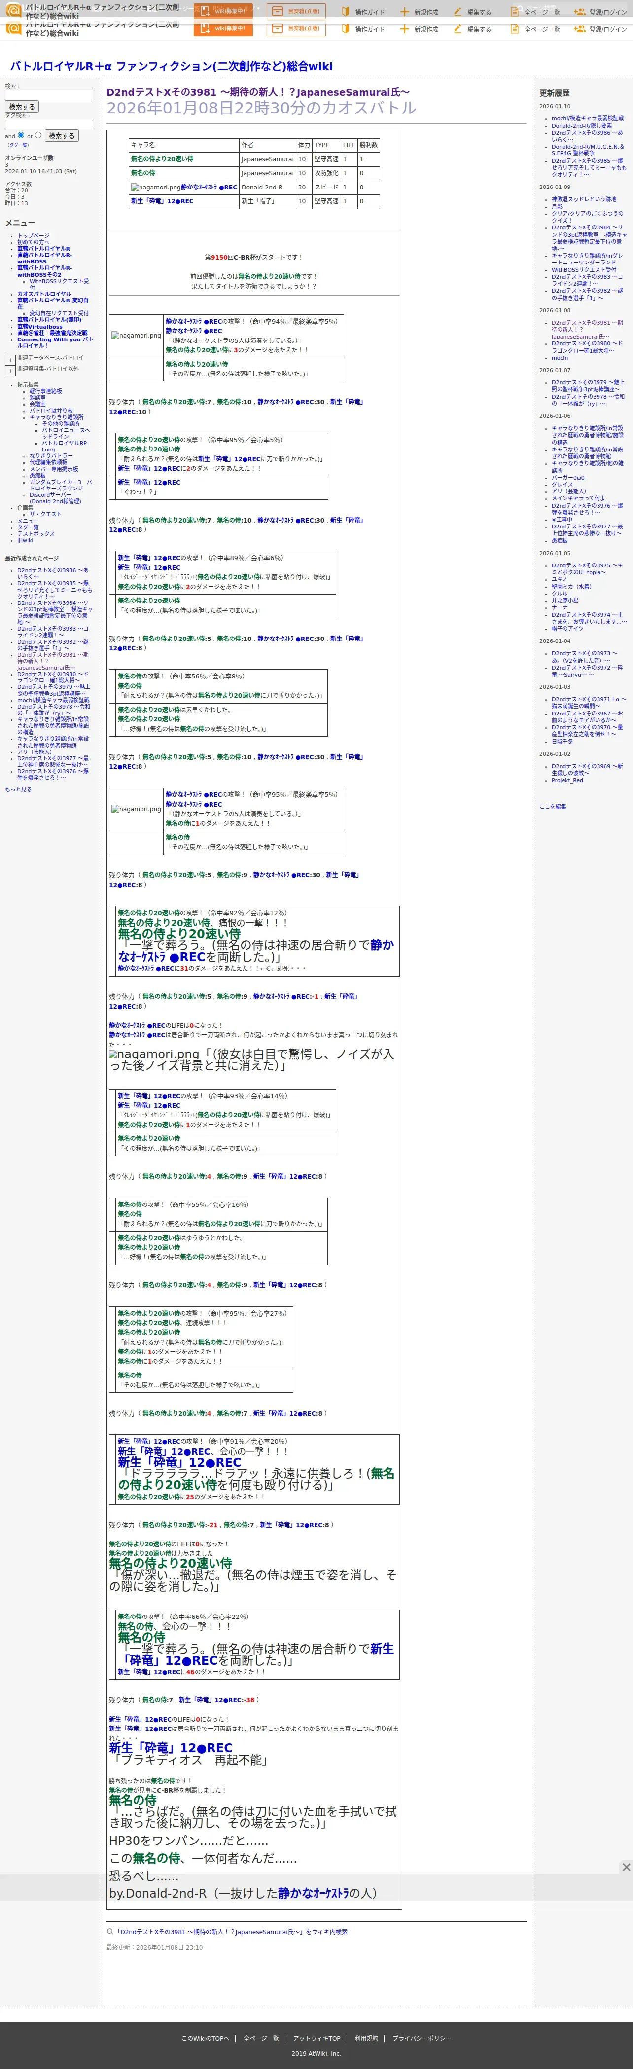Image resolution: width=633 pixels, height=2069 pixels.
Task: Select the 'or' radio button for tag search
Action: (x=37, y=135)
